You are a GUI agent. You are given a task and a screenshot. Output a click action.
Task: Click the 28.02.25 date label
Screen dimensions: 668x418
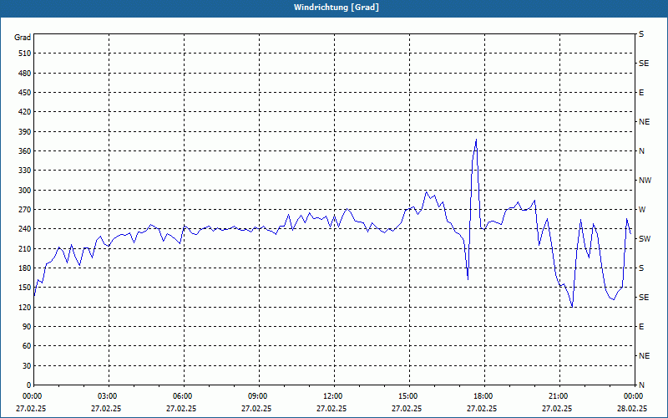pos(632,409)
